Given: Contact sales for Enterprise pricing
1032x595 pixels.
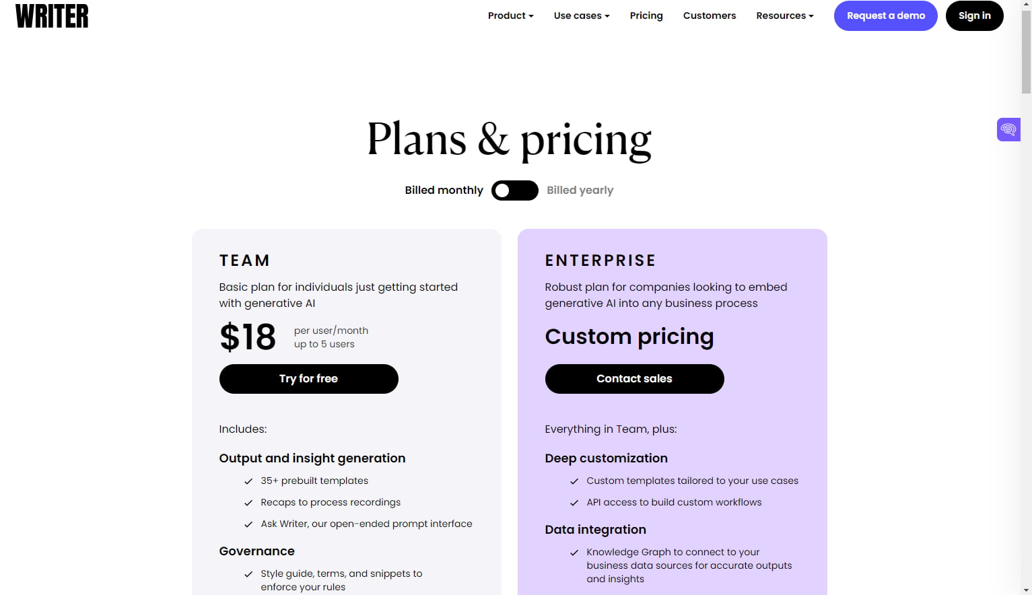Looking at the screenshot, I should click(633, 378).
